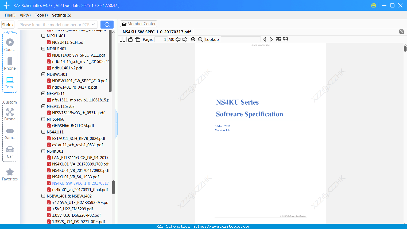Image resolution: width=407 pixels, height=229 pixels.
Task: Collapse the NFSV15115sv03 folder
Action: (x=43, y=106)
